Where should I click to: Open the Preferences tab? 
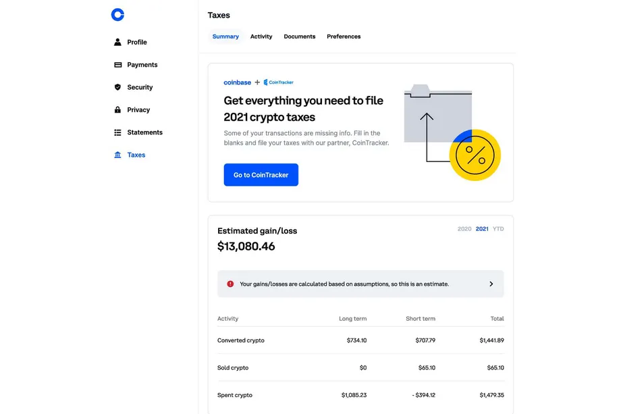click(344, 36)
